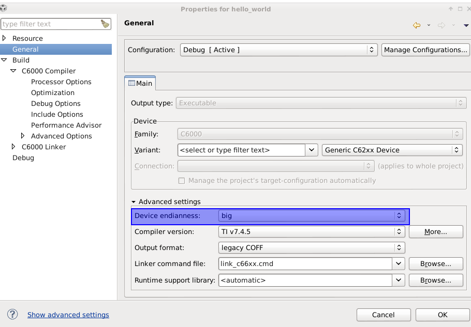The height and width of the screenshot is (327, 471).
Task: Collapse the Advanced settings section
Action: [x=134, y=202]
